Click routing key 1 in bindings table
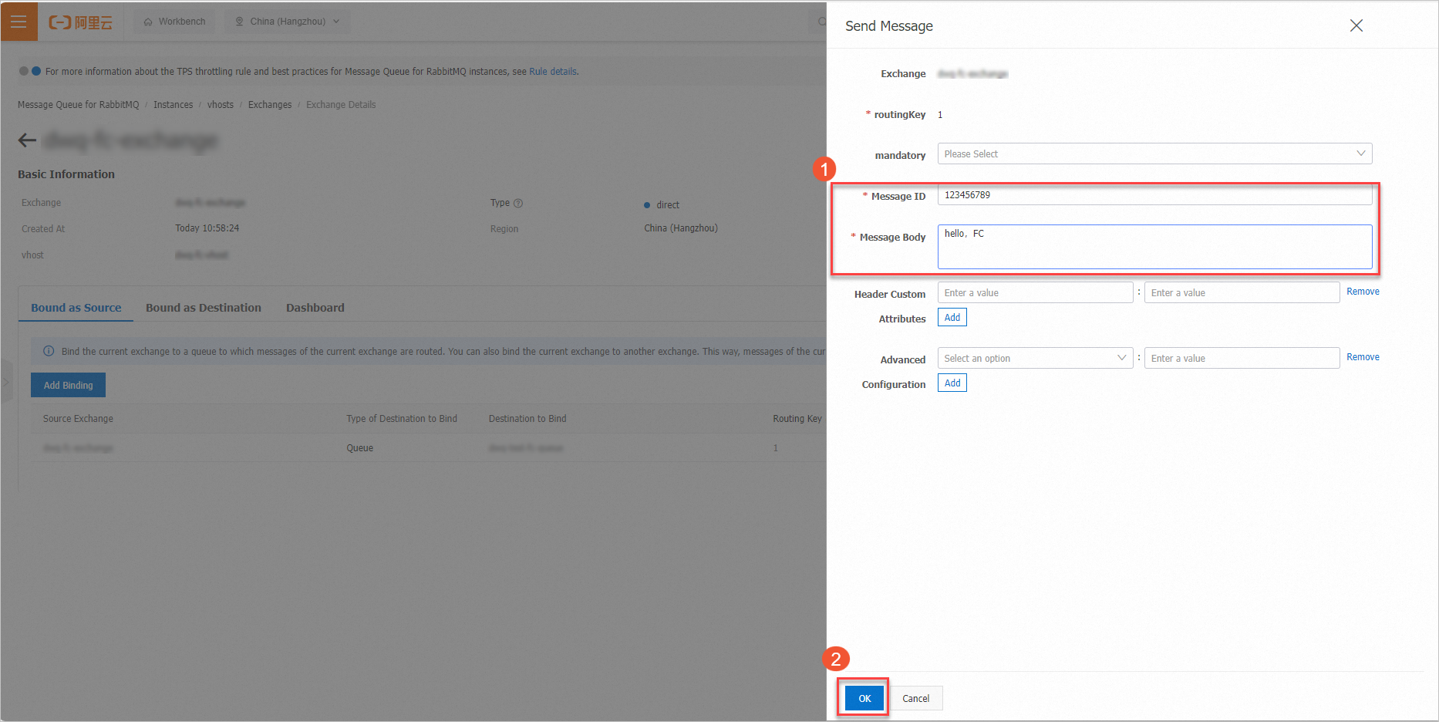 (x=776, y=448)
